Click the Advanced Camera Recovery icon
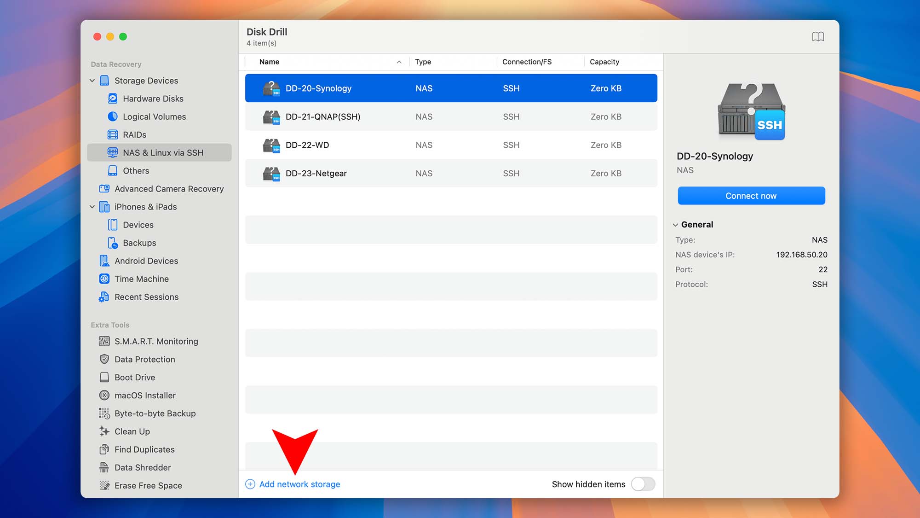The image size is (920, 518). (x=104, y=189)
